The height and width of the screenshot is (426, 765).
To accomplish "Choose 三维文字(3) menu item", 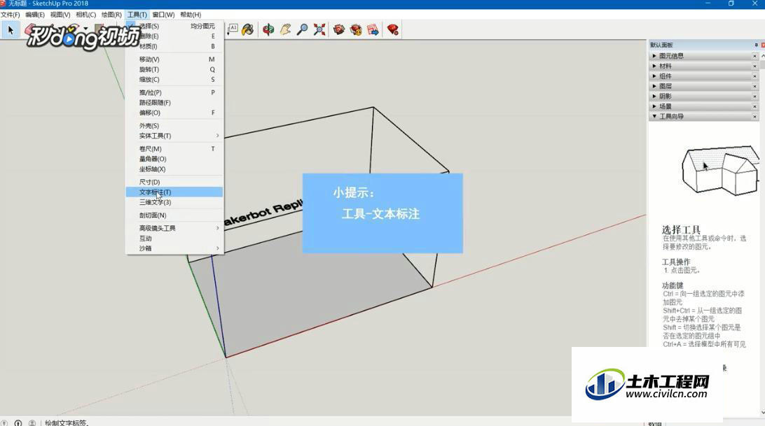I will [x=174, y=202].
